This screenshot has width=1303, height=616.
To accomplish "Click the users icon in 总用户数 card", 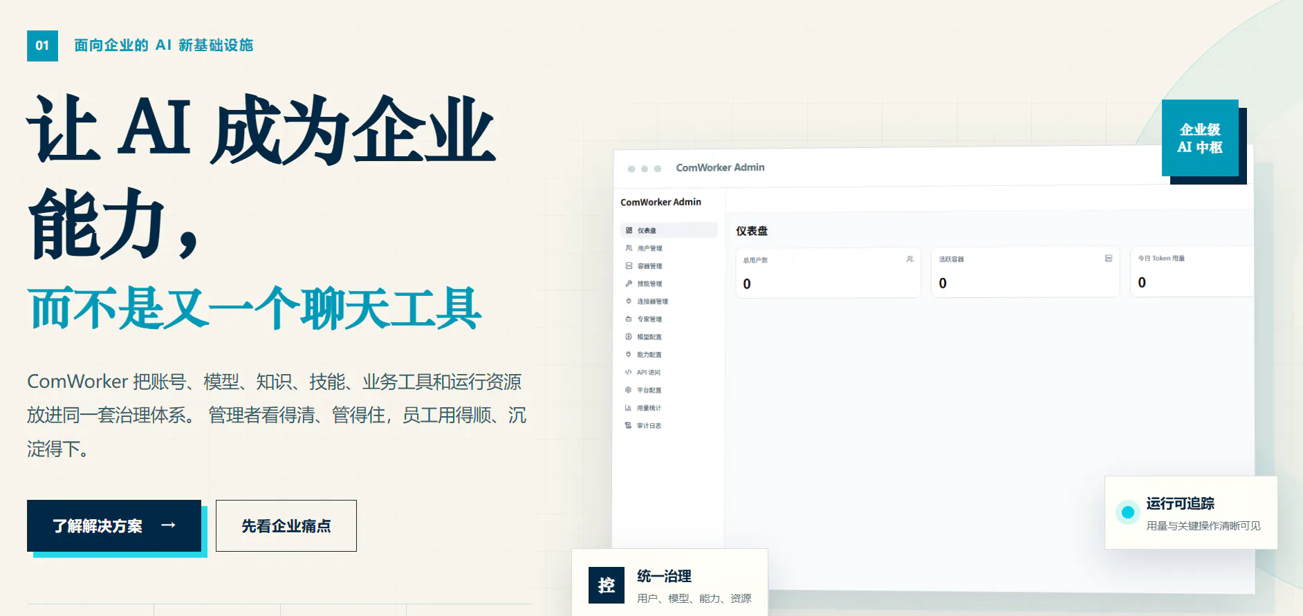I will pos(909,259).
